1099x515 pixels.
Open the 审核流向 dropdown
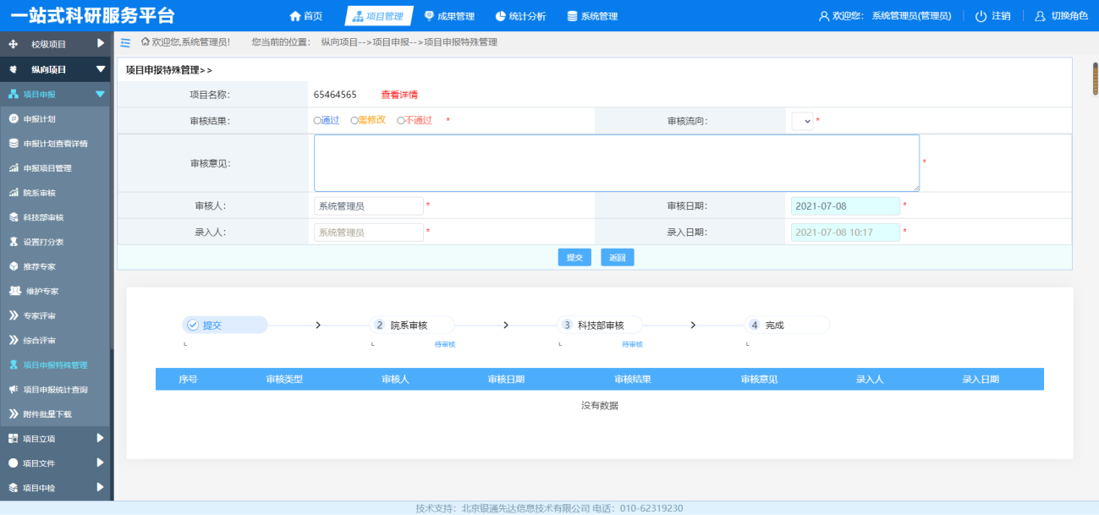803,121
